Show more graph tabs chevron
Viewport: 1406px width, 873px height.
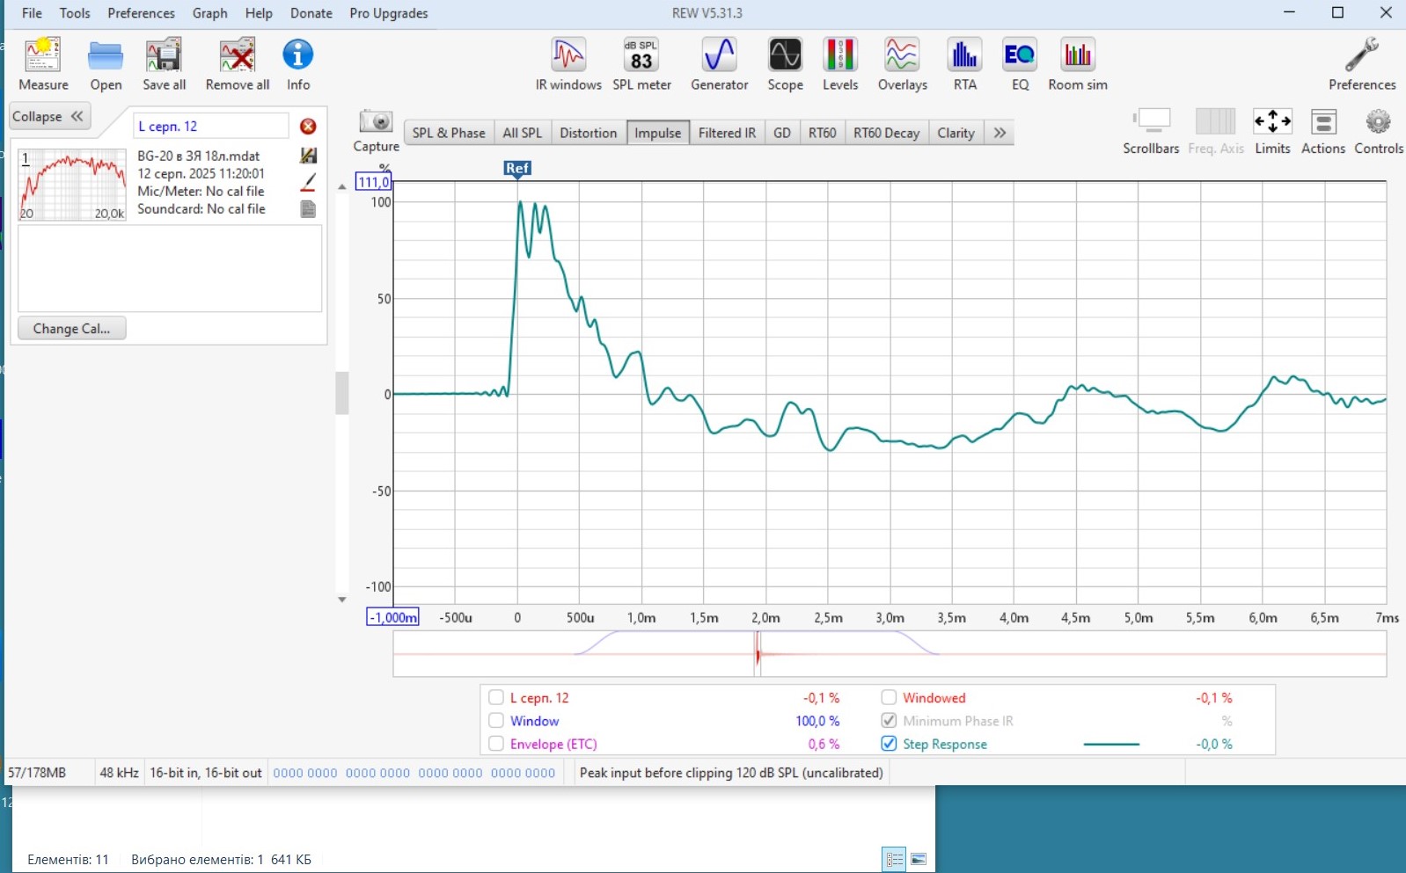click(x=1000, y=133)
